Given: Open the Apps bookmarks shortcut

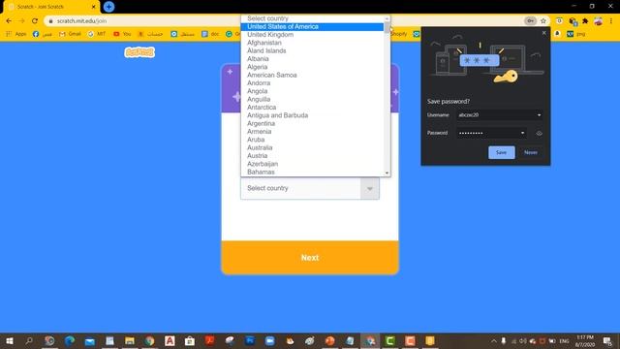Looking at the screenshot, I should tap(16, 34).
